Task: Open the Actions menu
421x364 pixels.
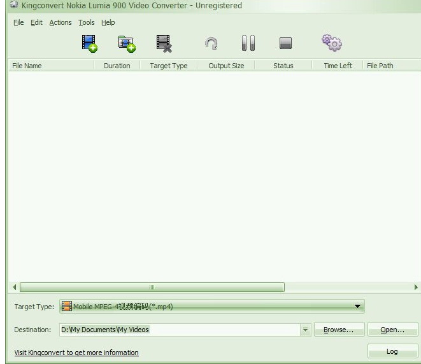Action: (61, 22)
